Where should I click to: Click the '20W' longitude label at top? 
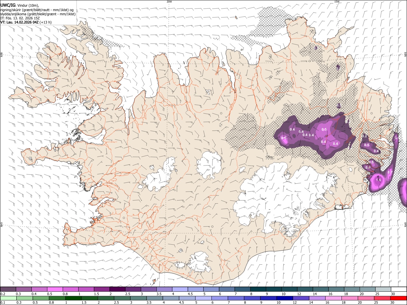(169, 2)
